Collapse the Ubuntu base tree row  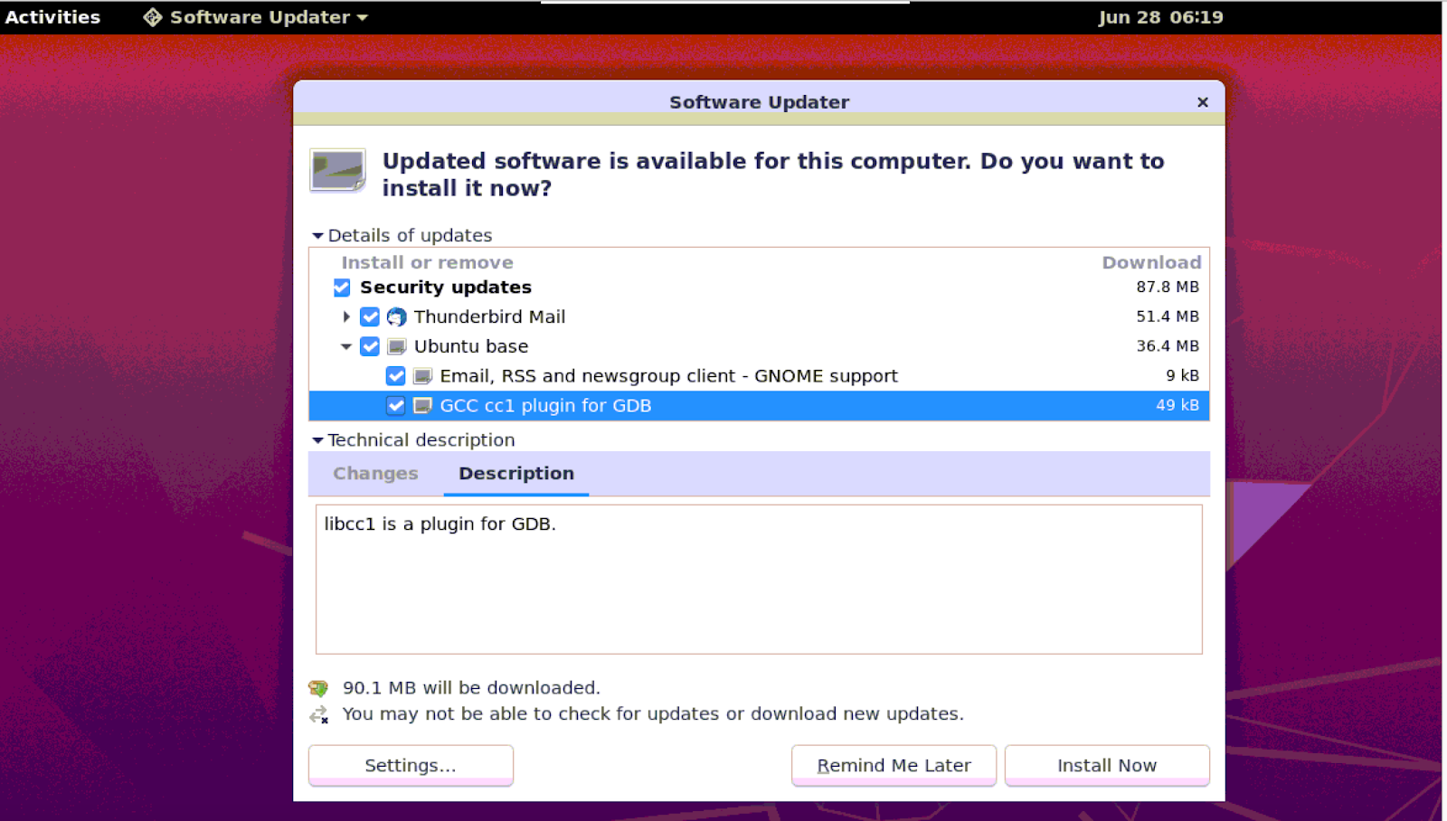click(346, 346)
